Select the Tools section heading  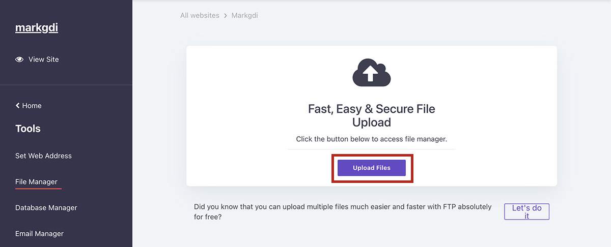click(x=28, y=129)
